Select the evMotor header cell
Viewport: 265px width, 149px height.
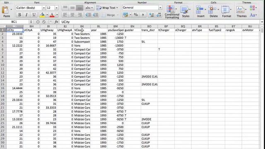tap(250, 30)
